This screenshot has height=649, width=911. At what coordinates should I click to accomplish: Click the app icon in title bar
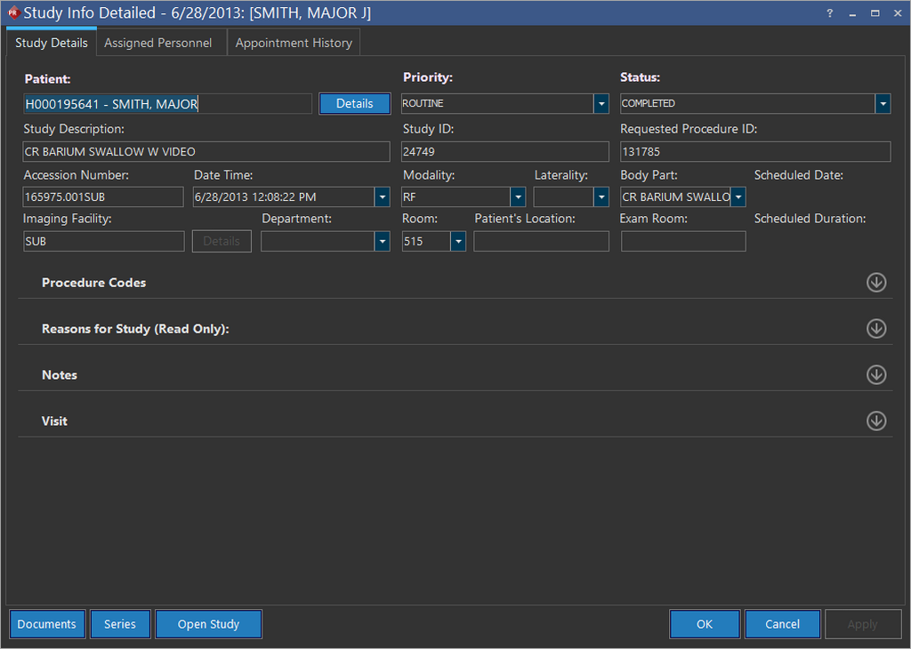[x=12, y=13]
